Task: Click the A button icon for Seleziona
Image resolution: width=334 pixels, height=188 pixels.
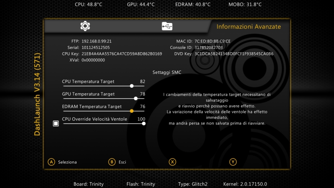Action: pyautogui.click(x=51, y=162)
